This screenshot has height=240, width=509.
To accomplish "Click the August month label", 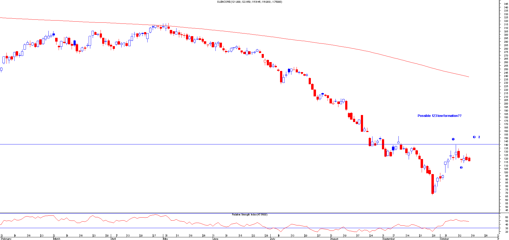I will click(x=334, y=239).
